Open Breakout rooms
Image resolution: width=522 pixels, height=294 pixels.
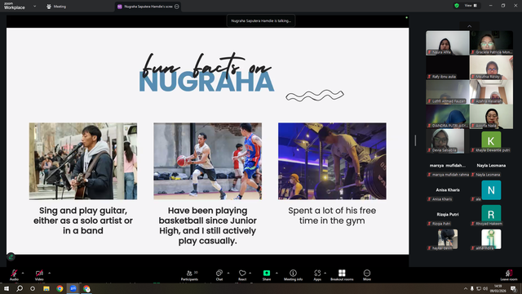click(x=342, y=274)
